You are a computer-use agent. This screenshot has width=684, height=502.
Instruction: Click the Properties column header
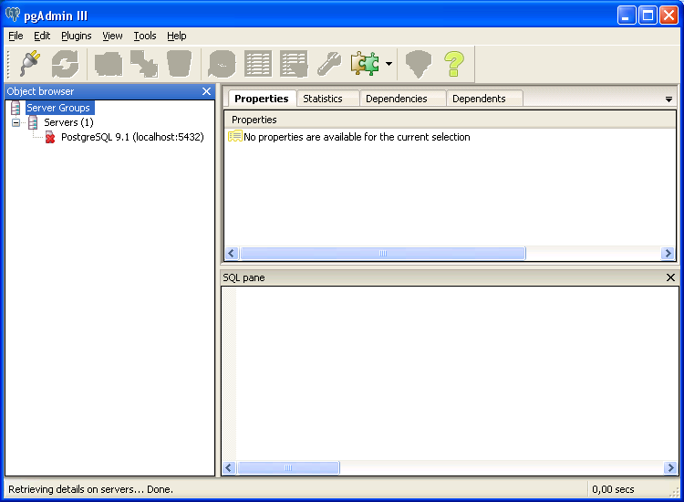click(x=450, y=120)
